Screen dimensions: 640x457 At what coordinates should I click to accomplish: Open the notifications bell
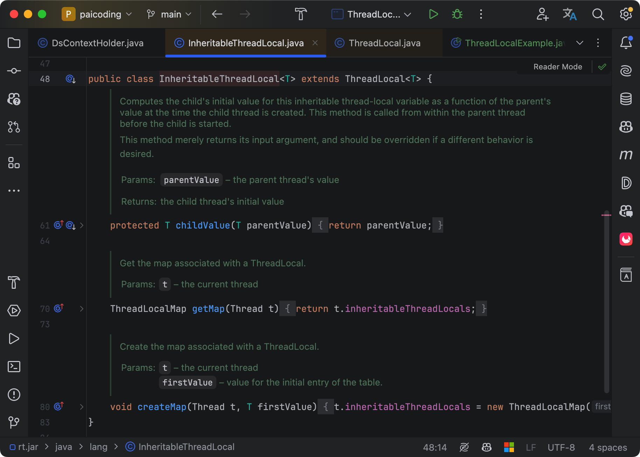tap(626, 43)
